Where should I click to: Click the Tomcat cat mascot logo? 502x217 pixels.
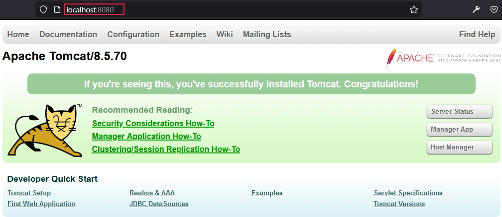pyautogui.click(x=45, y=130)
